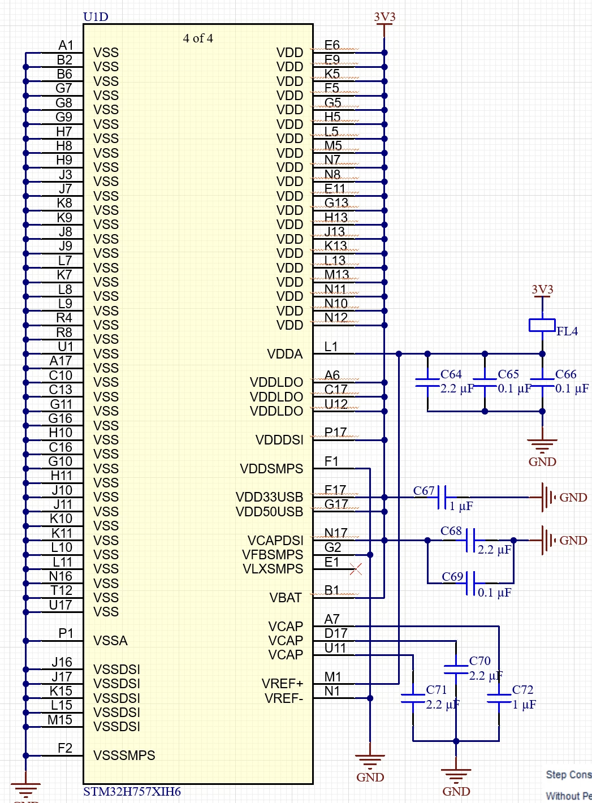Select the VFBSMPS pin label
The image size is (592, 803).
click(x=273, y=555)
